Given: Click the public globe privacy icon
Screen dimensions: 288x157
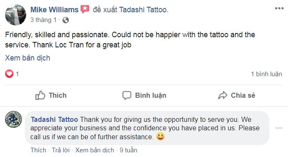Looking at the screenshot, I should coord(65,20).
